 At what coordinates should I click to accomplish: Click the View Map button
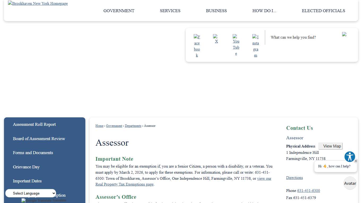tap(330, 146)
